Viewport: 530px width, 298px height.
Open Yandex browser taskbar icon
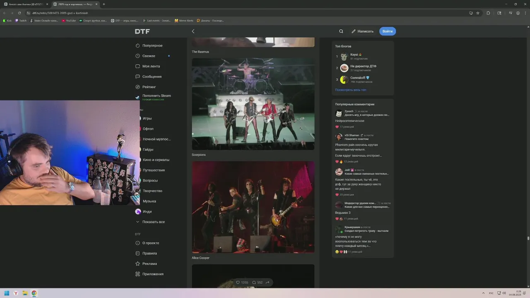16,293
